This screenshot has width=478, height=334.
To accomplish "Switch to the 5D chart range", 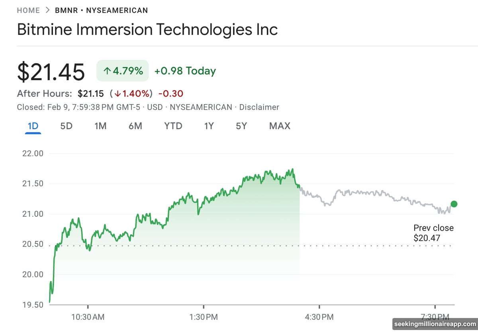I will tap(66, 126).
